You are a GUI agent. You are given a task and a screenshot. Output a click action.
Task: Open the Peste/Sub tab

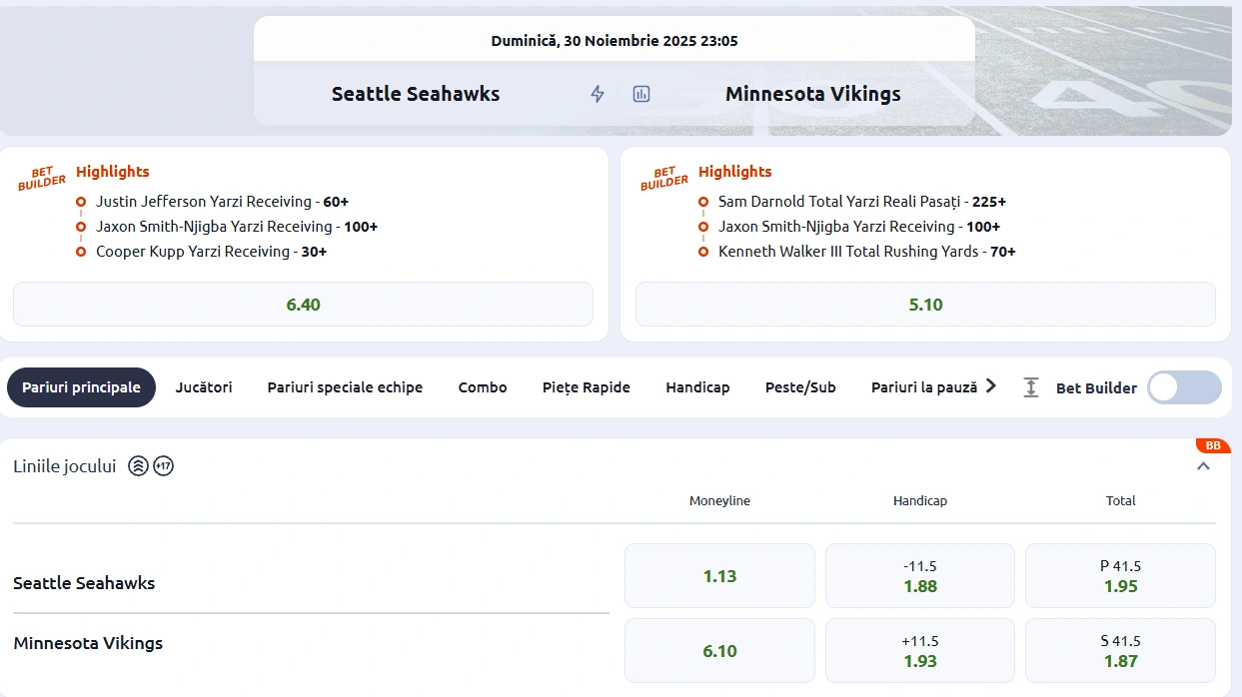coord(799,386)
